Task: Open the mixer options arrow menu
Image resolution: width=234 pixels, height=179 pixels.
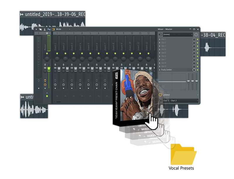Action: [36, 29]
